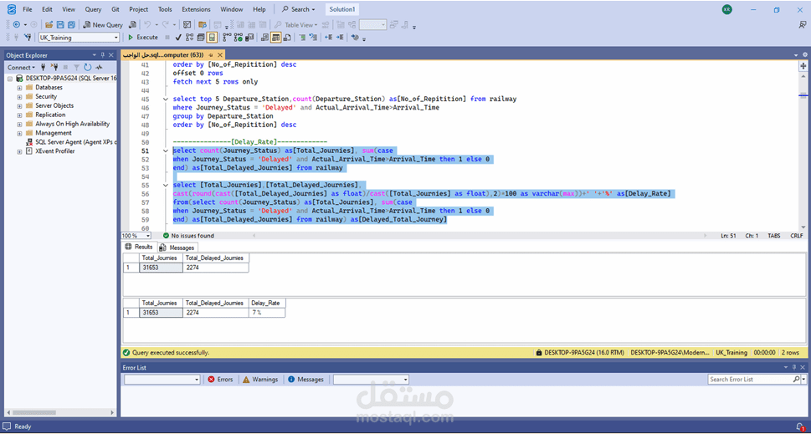The width and height of the screenshot is (811, 434).
Task: Click Disconnect plug icon in Object Explorer
Action: coord(54,67)
